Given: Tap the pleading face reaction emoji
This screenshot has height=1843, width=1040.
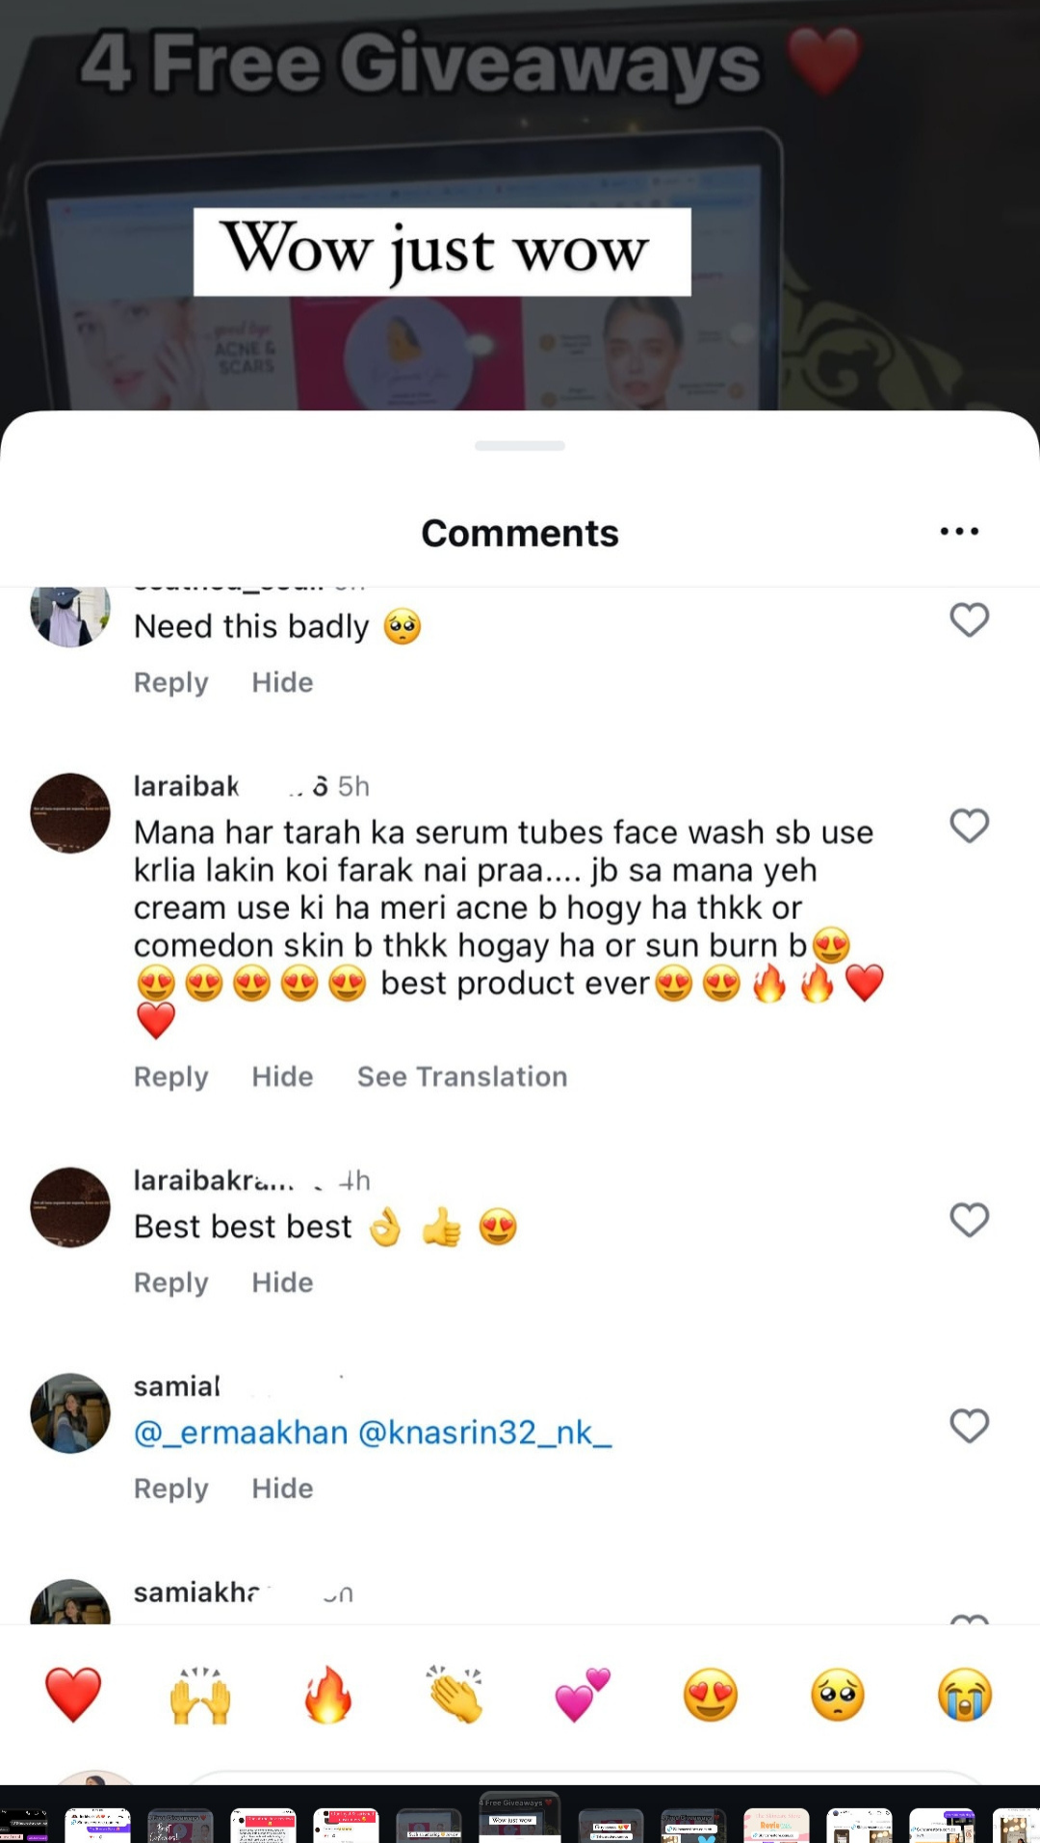Looking at the screenshot, I should click(x=838, y=1695).
